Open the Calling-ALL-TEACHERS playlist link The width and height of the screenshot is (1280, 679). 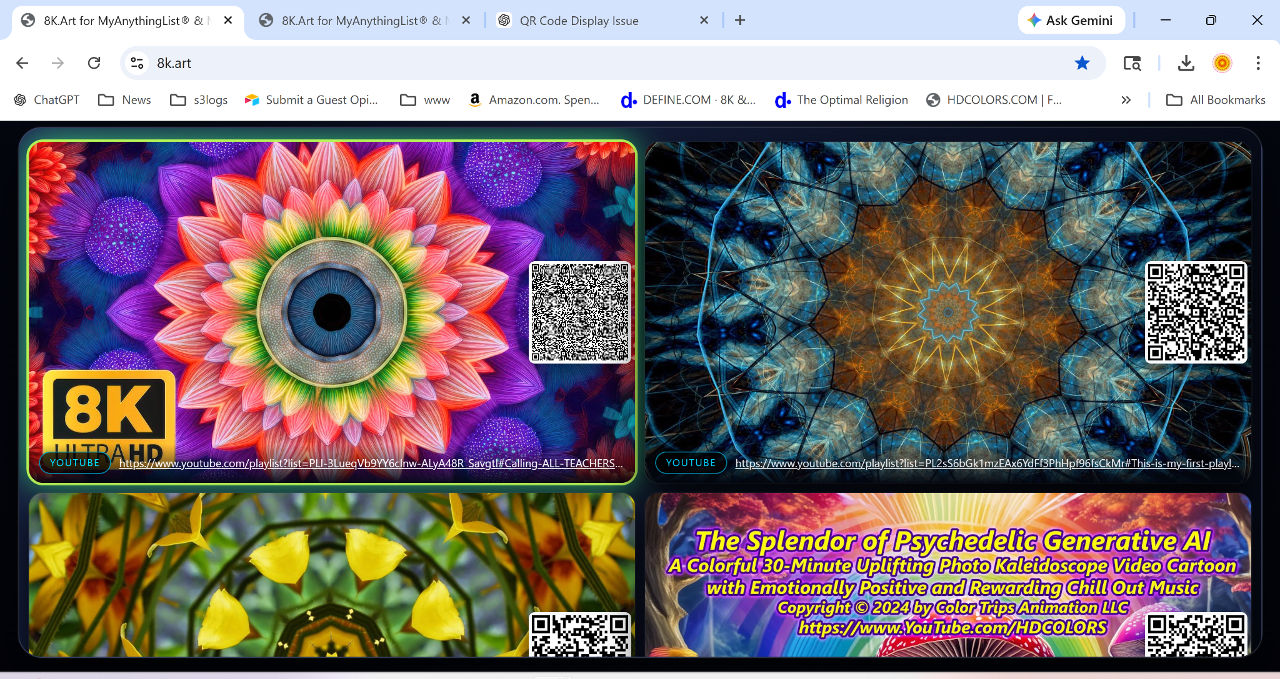pyautogui.click(x=371, y=463)
